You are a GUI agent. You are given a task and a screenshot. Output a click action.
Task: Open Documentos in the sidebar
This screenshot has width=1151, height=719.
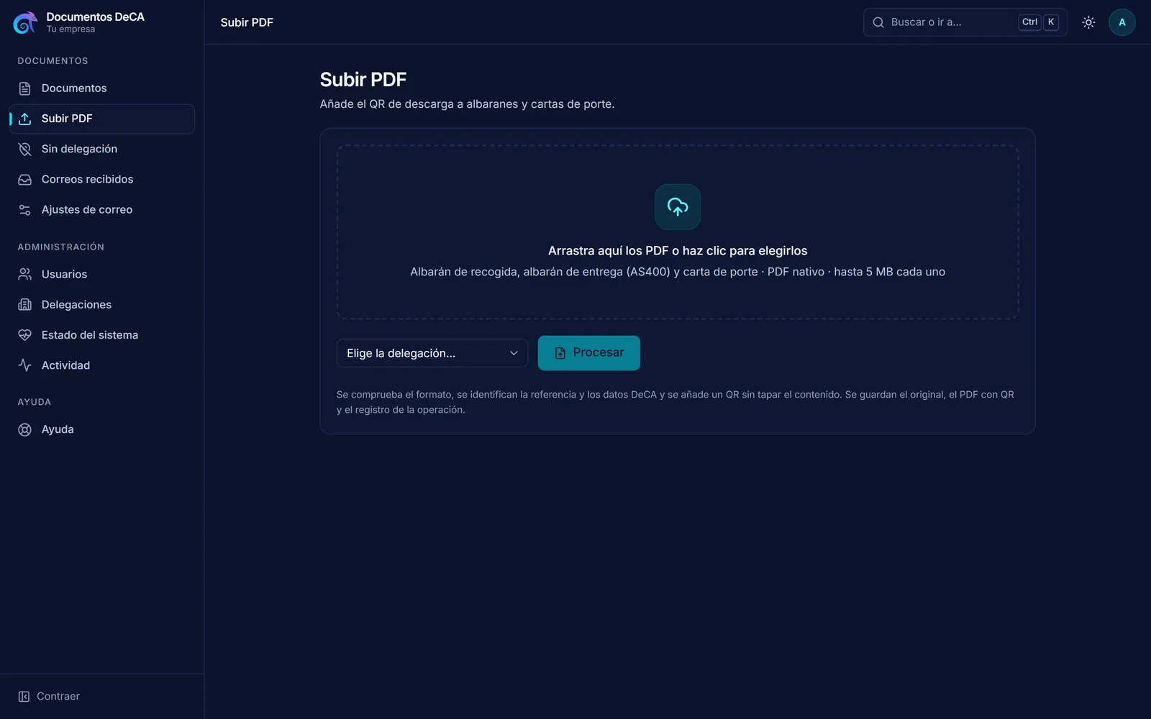pyautogui.click(x=101, y=88)
